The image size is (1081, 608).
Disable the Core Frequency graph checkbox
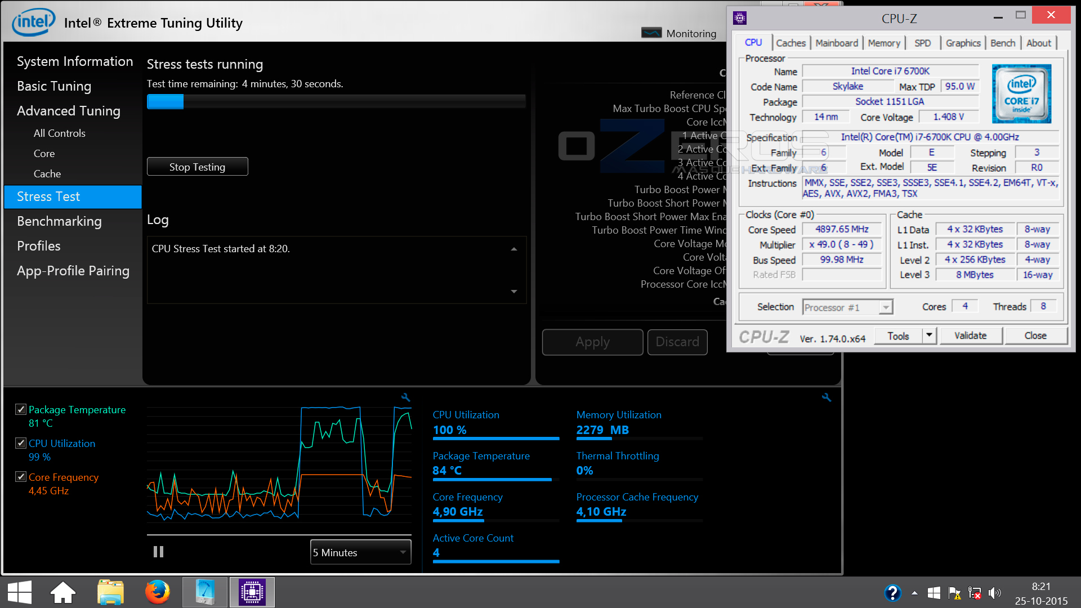21,477
